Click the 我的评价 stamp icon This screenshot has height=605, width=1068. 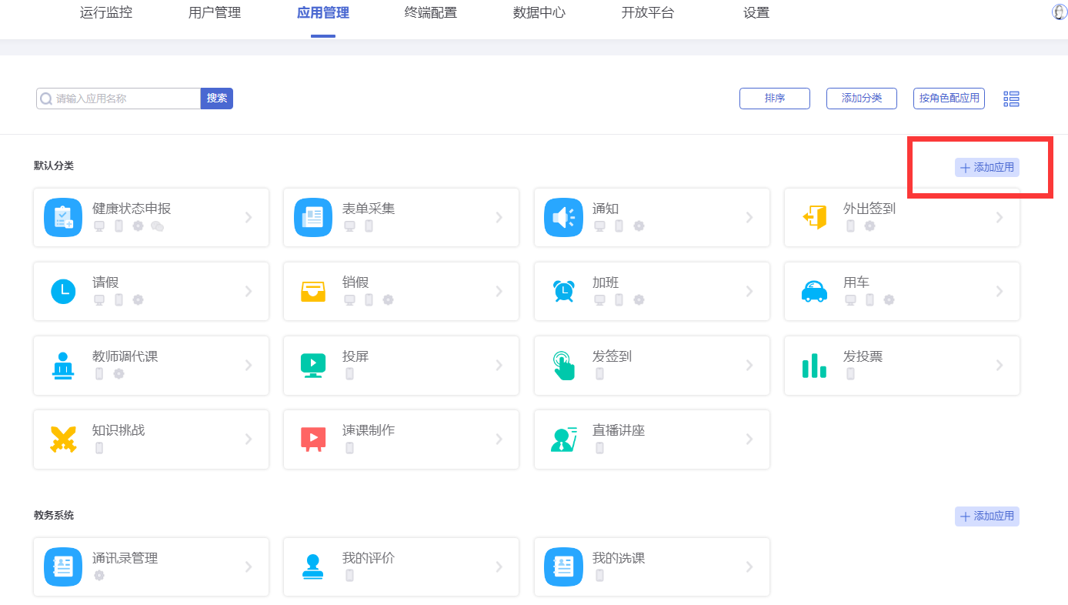313,567
